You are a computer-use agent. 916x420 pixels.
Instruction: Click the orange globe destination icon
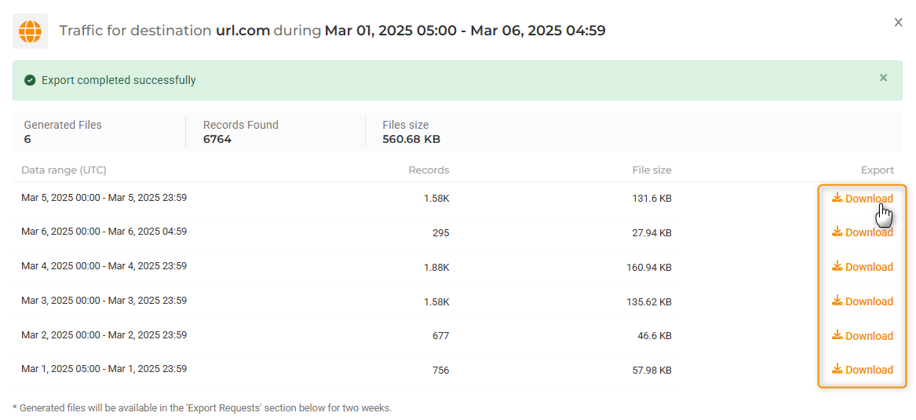[30, 31]
